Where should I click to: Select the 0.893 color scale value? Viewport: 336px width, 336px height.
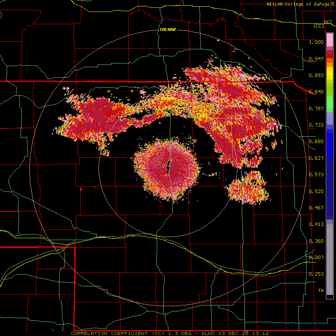click(x=316, y=75)
